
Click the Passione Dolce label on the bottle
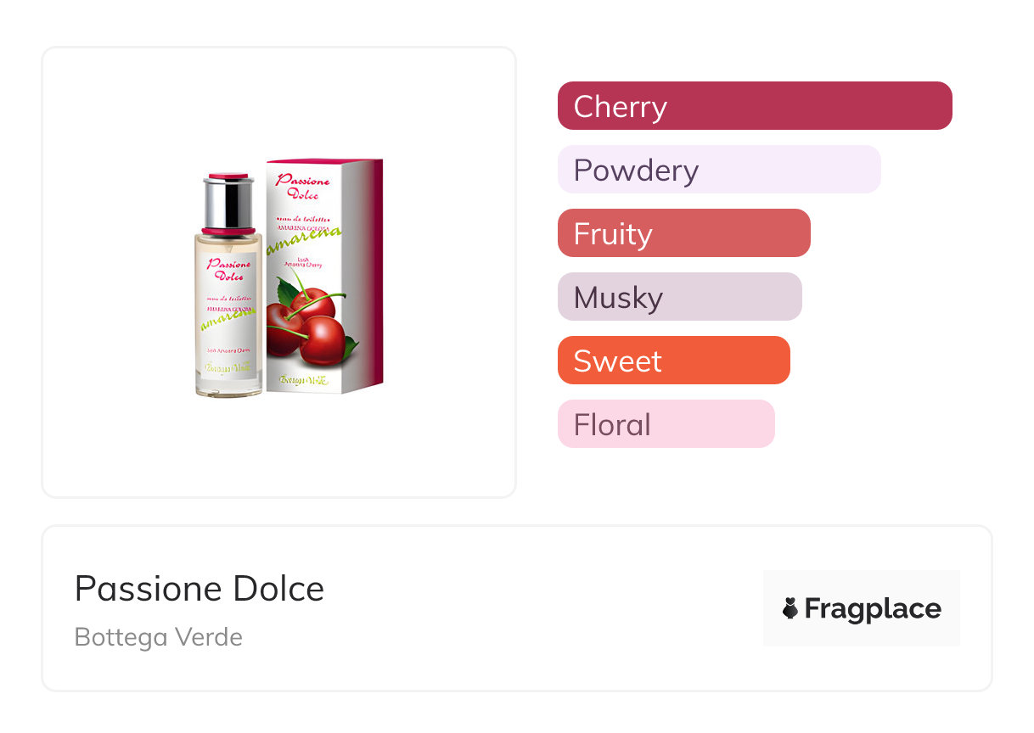pos(225,269)
